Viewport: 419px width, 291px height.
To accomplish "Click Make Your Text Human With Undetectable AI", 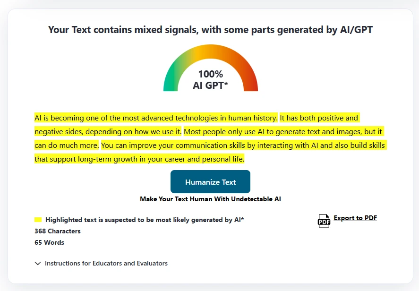I will tap(210, 199).
